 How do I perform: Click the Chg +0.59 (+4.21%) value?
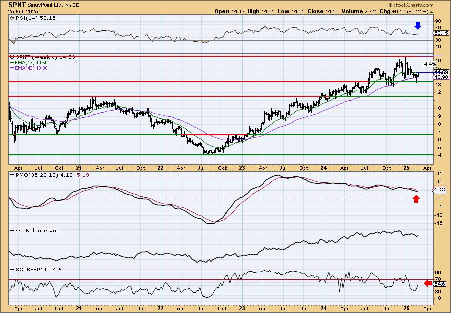click(405, 11)
